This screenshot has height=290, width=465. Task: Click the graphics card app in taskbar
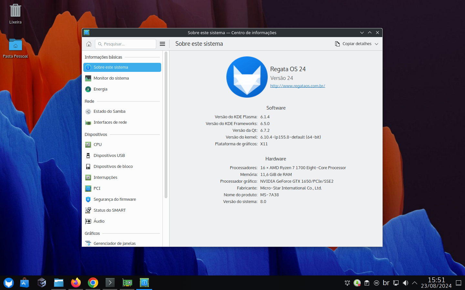click(x=127, y=283)
